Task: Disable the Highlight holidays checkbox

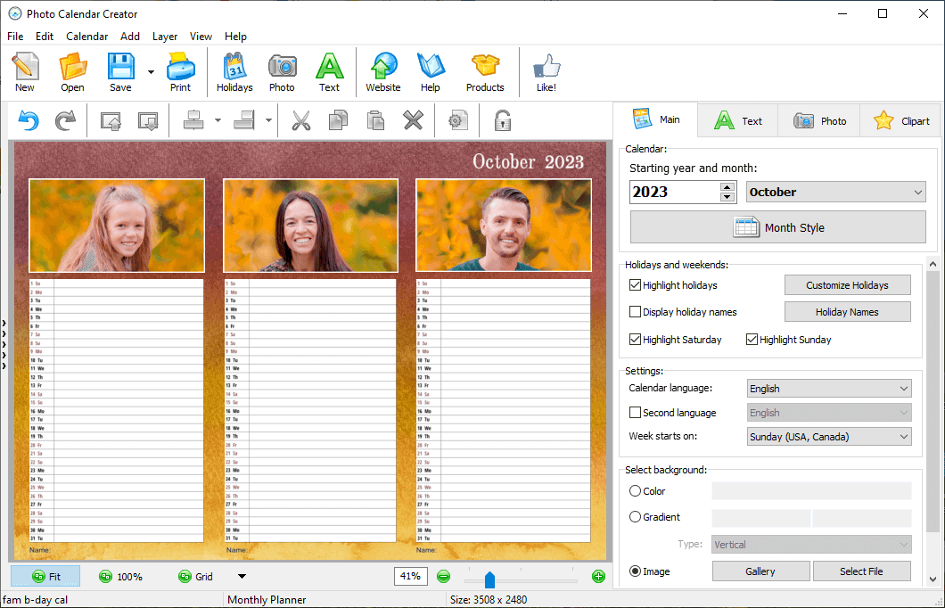Action: click(x=636, y=285)
